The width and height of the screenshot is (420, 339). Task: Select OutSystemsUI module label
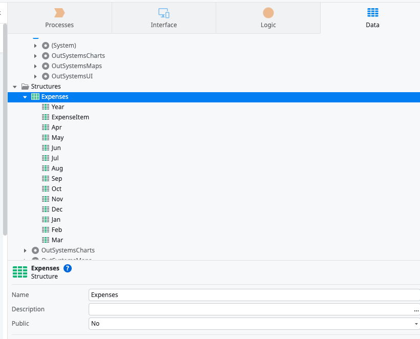coord(72,76)
